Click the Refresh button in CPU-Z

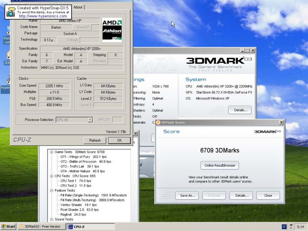click(x=95, y=141)
